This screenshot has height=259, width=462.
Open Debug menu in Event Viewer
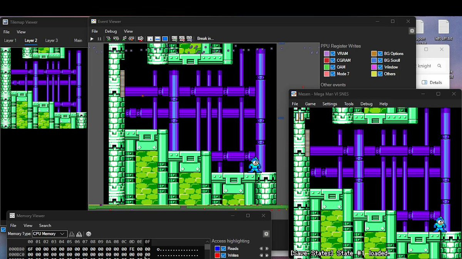point(111,31)
